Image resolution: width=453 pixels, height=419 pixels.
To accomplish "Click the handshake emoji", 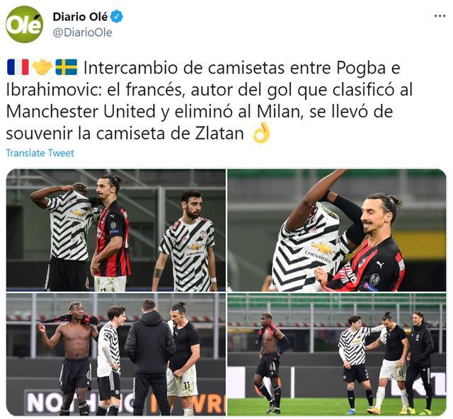I will coord(42,67).
